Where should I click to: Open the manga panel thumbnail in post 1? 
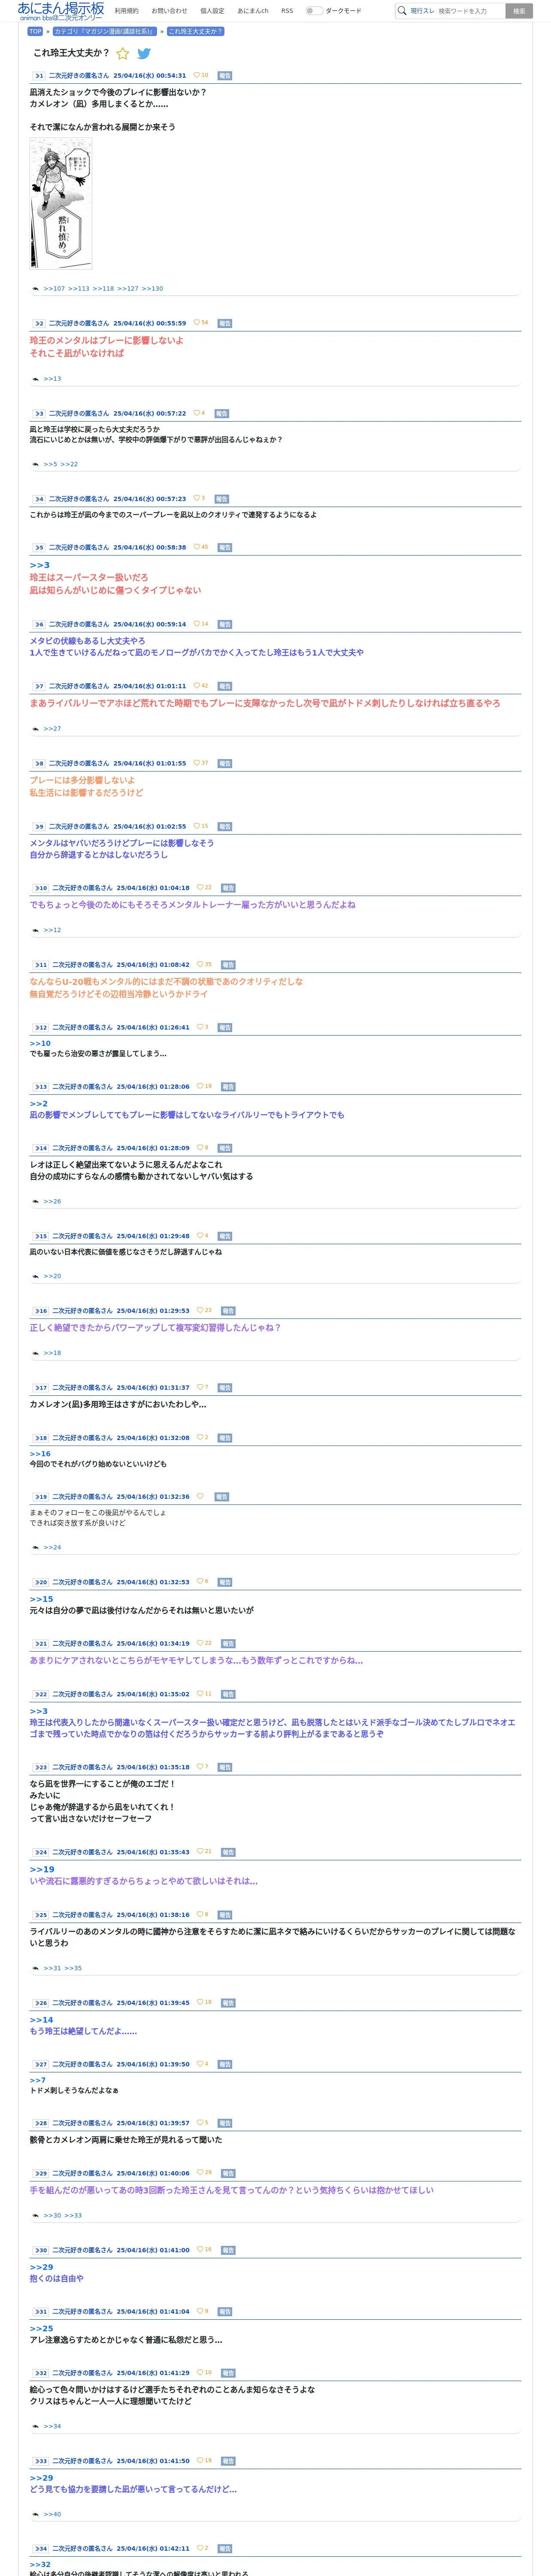[61, 204]
